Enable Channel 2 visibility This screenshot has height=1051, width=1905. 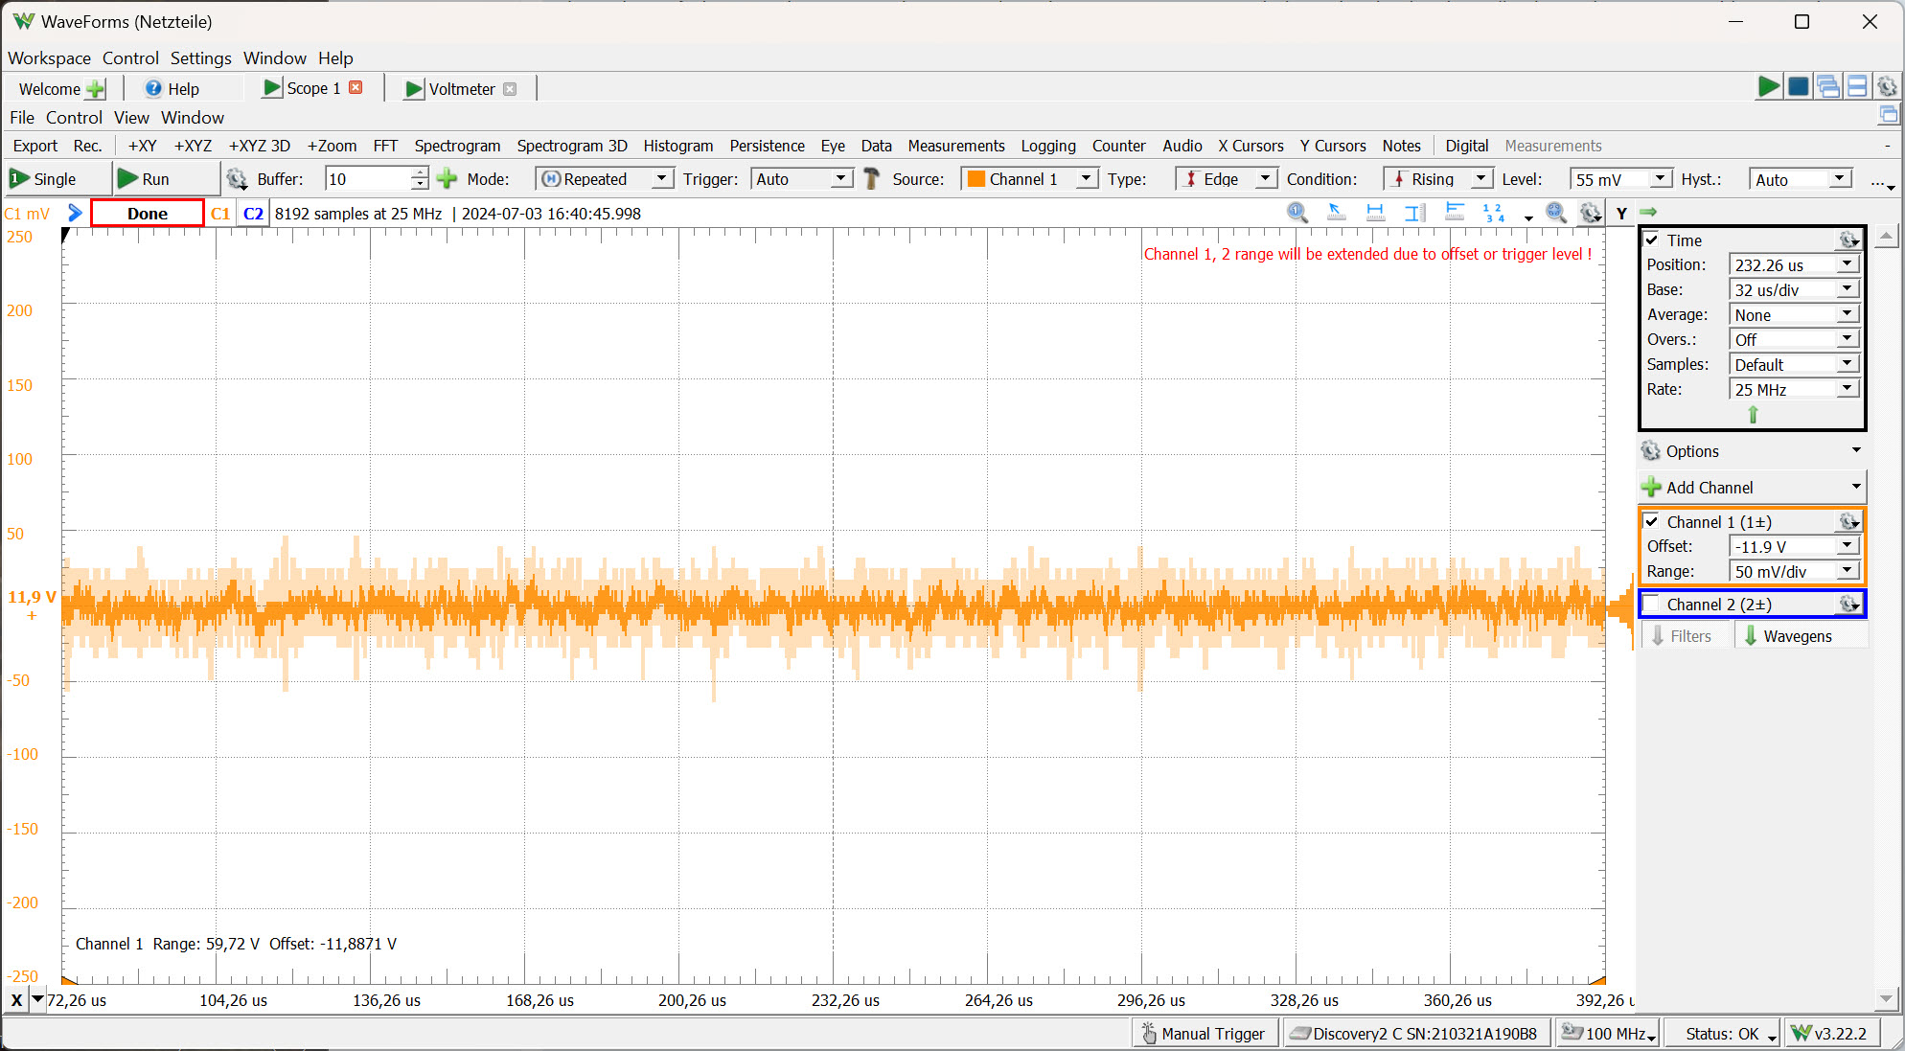1652,604
